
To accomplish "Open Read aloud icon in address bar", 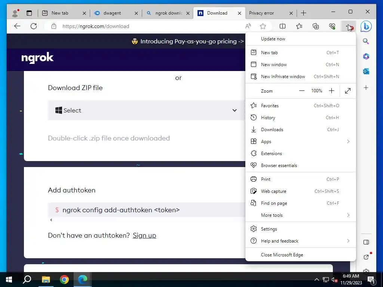I will click(248, 26).
